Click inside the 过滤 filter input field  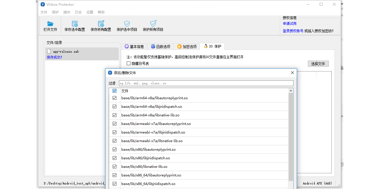[x=205, y=83]
